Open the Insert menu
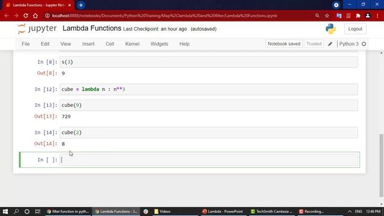384x216 pixels. (x=88, y=44)
